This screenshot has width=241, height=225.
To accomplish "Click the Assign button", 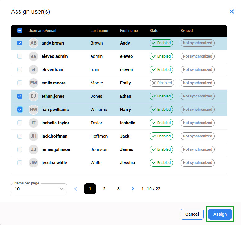I will pos(220,214).
